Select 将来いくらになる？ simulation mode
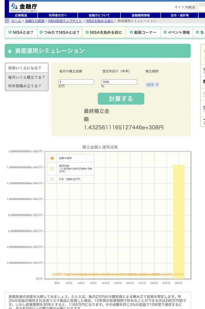The height and width of the screenshot is (309, 205). (x=27, y=68)
